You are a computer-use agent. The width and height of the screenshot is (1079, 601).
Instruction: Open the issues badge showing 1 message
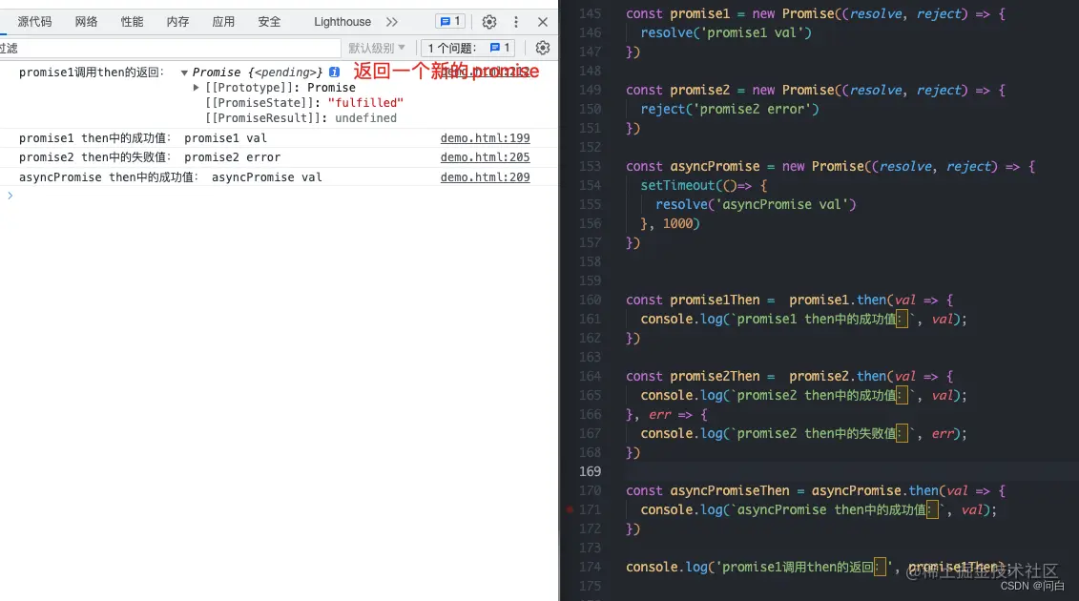450,22
